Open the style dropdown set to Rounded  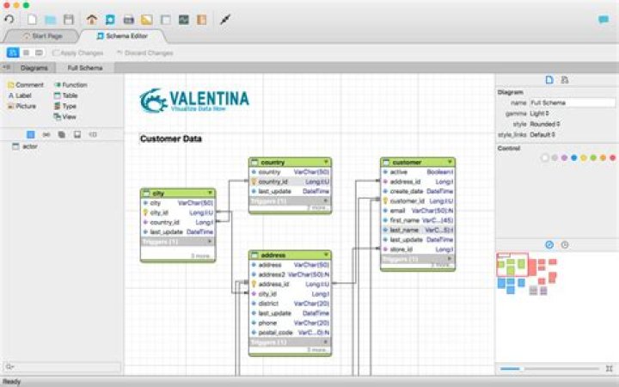click(x=545, y=124)
